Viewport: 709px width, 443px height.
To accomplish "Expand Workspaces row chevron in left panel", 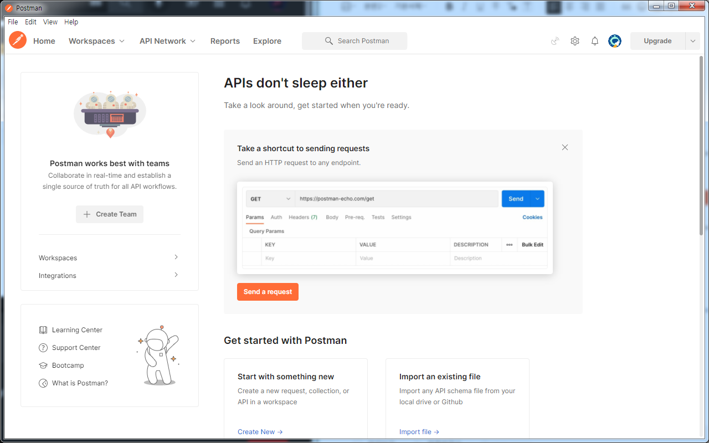I will [x=176, y=257].
